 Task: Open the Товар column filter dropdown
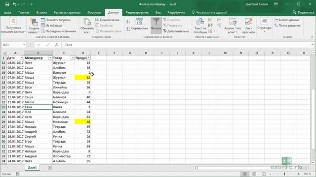pyautogui.click(x=73, y=58)
